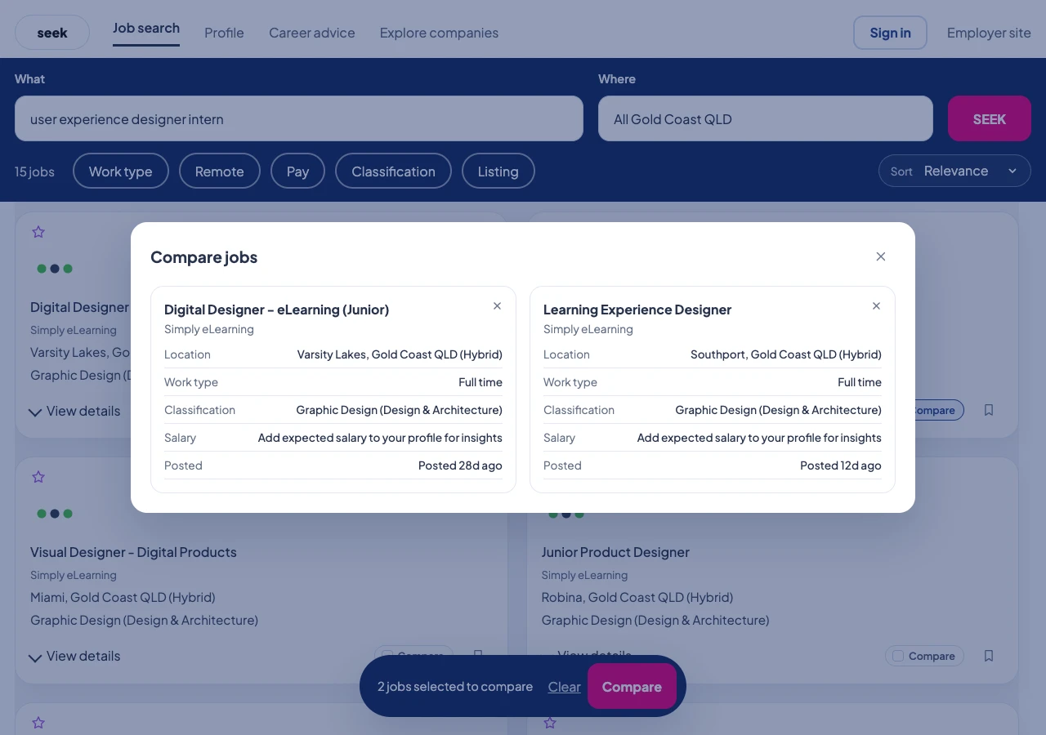Viewport: 1046px width, 735px height.
Task: Click the Compare button in the bottom bar
Action: (632, 687)
